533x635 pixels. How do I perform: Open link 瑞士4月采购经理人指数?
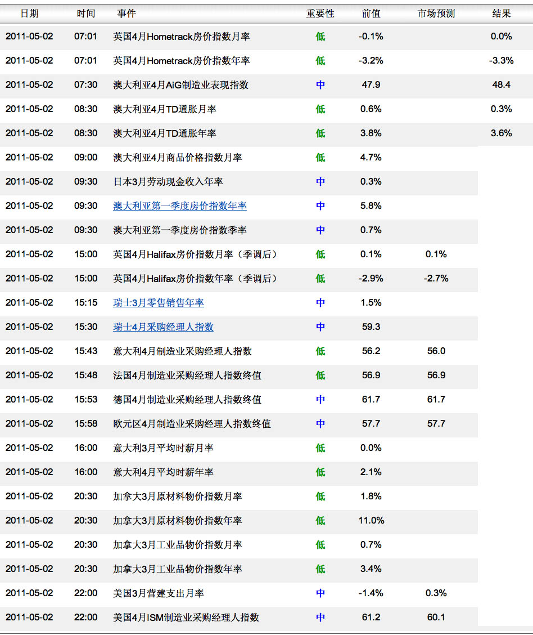[163, 327]
